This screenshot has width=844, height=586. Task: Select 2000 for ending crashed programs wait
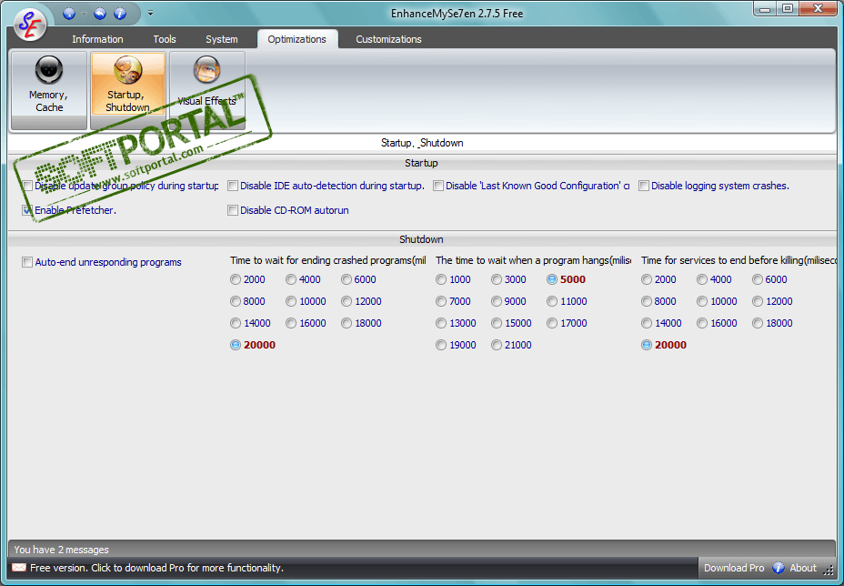coord(247,279)
